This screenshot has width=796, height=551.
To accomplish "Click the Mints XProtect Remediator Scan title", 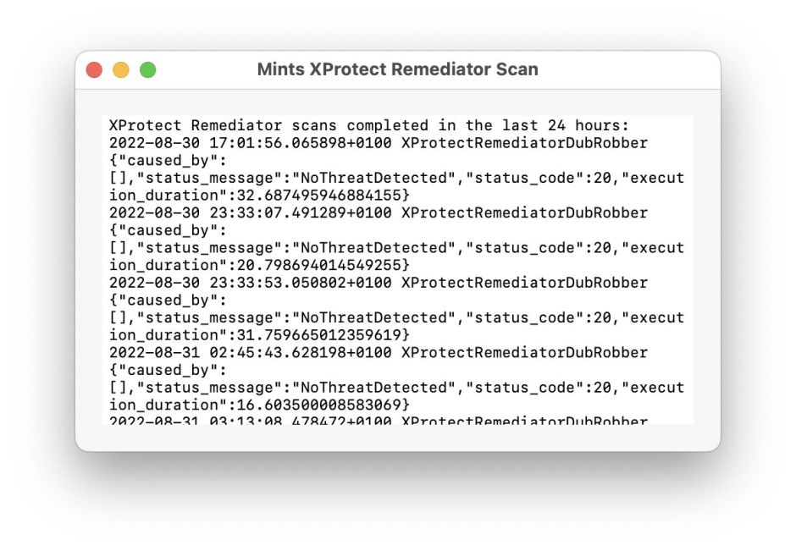I will click(x=397, y=70).
